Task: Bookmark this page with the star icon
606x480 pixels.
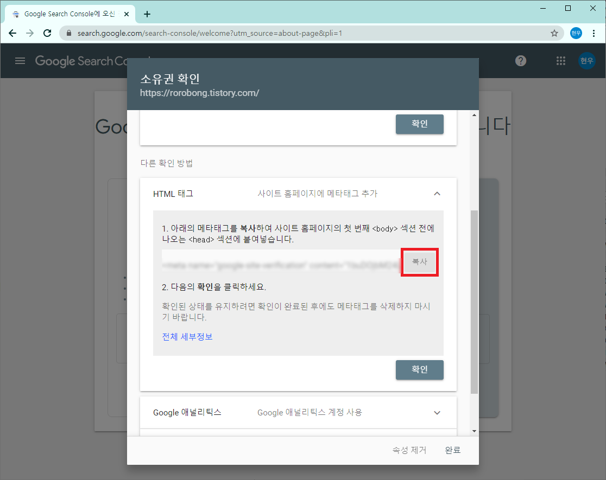Action: [x=554, y=33]
